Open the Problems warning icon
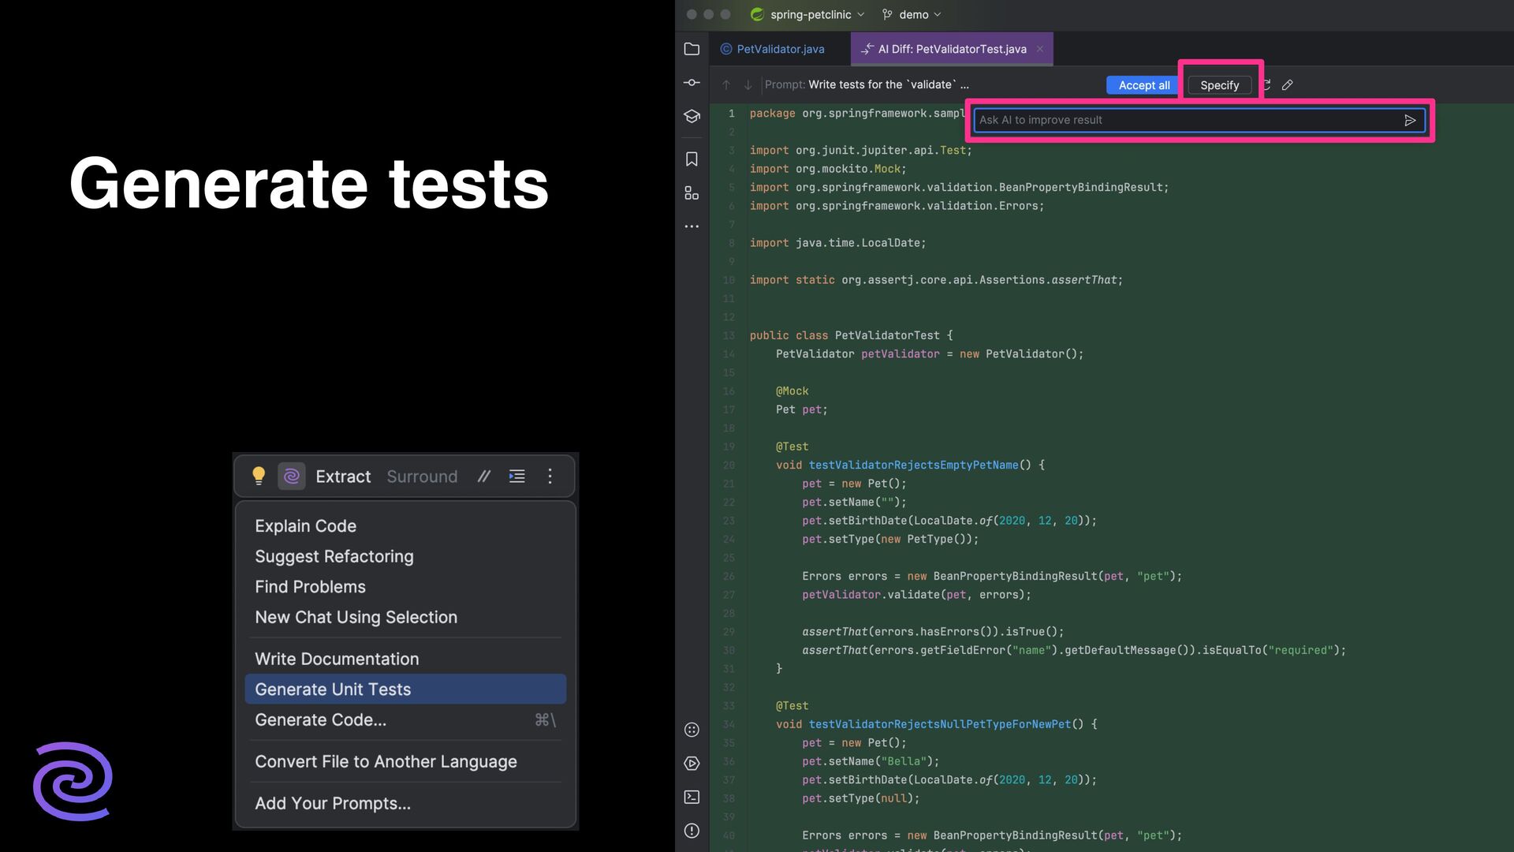This screenshot has height=852, width=1514. (692, 831)
